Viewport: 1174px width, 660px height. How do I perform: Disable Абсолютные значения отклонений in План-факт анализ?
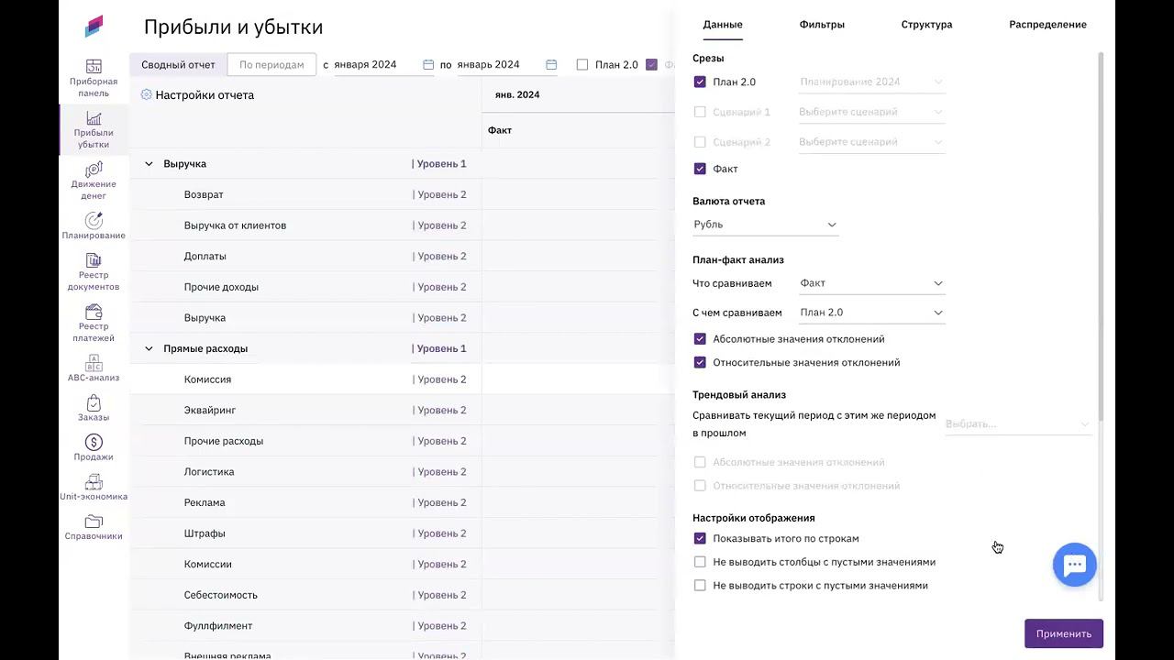click(700, 339)
